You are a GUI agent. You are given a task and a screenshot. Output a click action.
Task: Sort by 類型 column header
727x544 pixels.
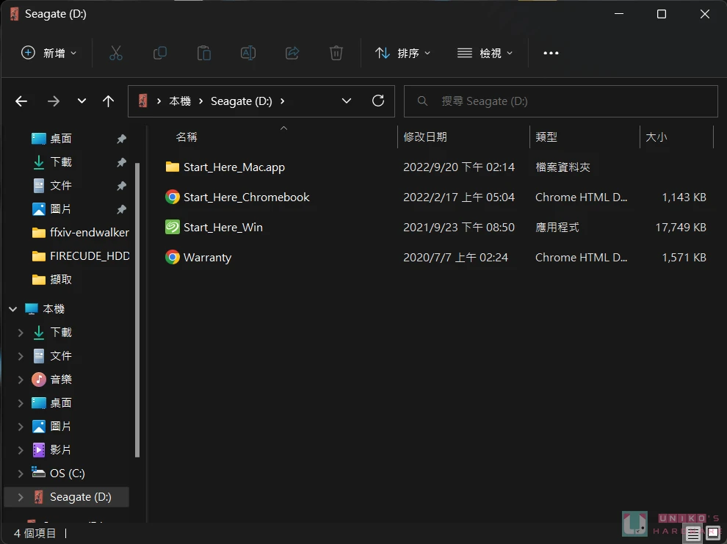(546, 137)
